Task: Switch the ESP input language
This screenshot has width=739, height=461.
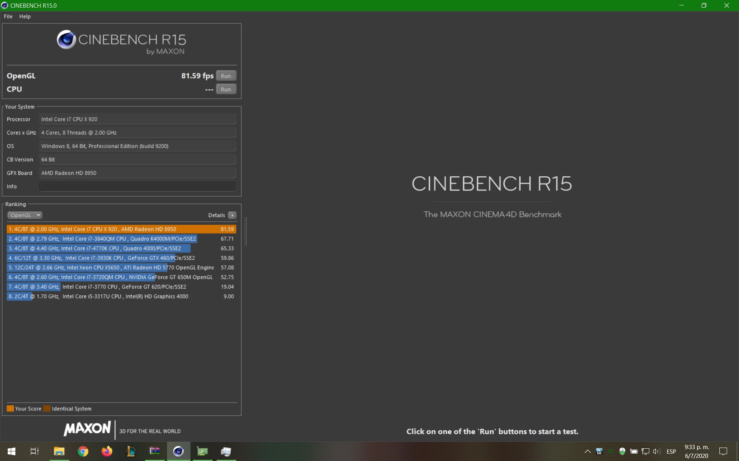Action: click(x=671, y=451)
